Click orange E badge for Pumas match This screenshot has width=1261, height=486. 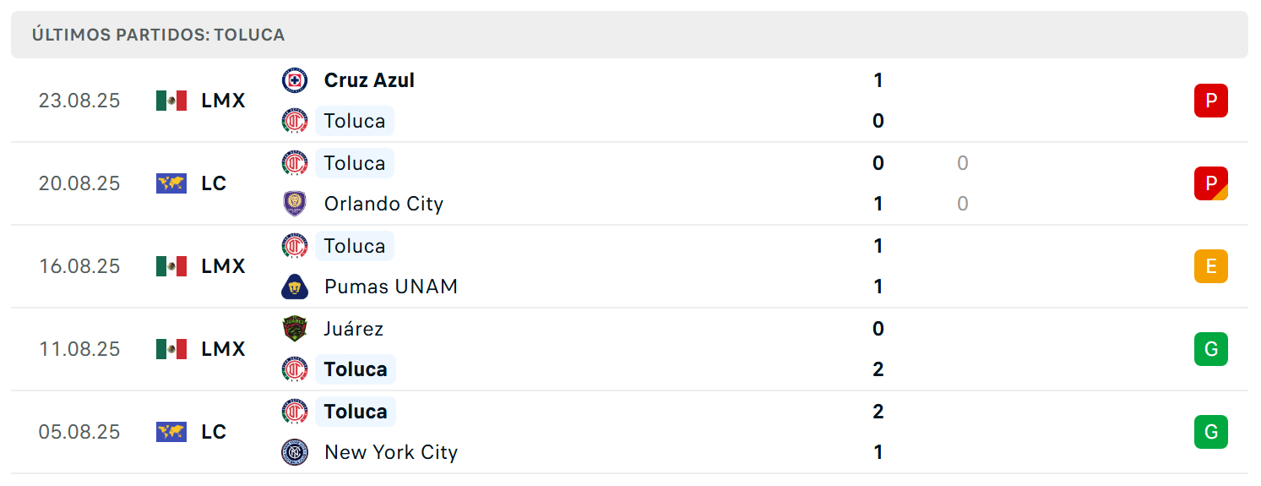coord(1211,266)
